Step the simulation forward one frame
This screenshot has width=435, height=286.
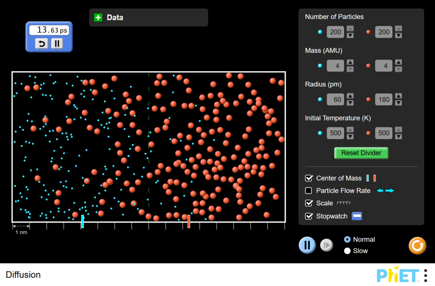(x=327, y=245)
